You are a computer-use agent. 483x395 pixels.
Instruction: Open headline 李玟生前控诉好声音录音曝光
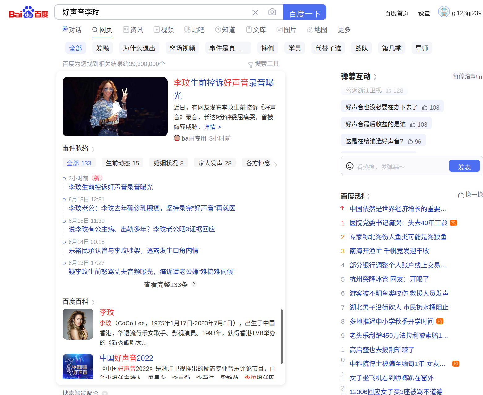point(223,89)
